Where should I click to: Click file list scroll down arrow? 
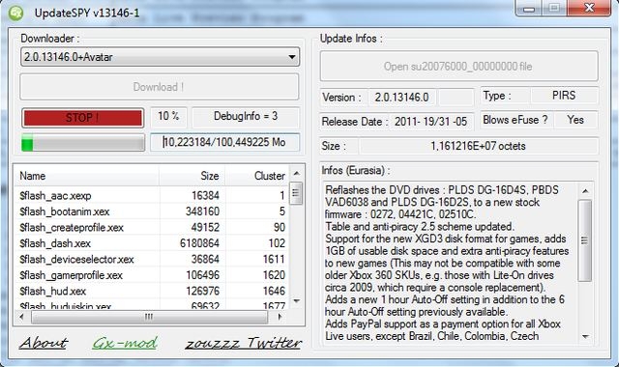(x=297, y=301)
